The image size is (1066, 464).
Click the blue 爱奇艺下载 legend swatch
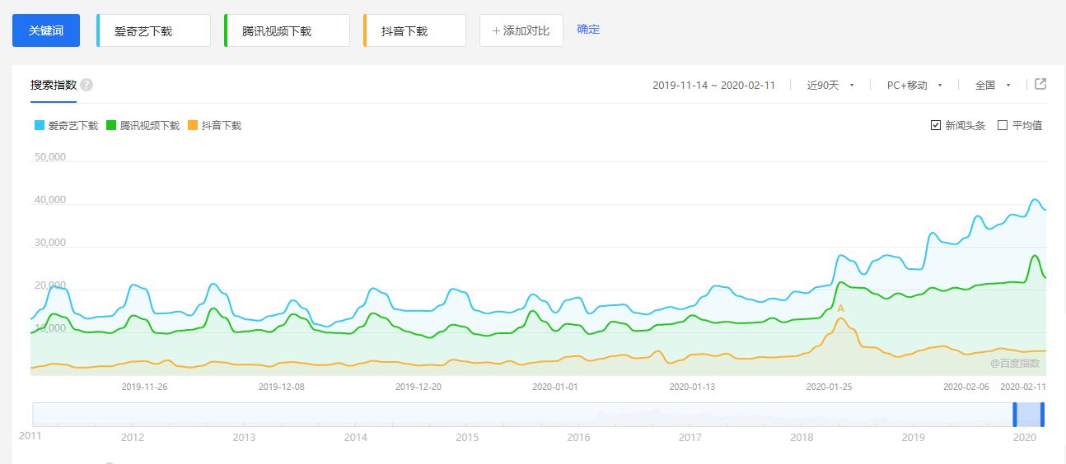pyautogui.click(x=40, y=126)
